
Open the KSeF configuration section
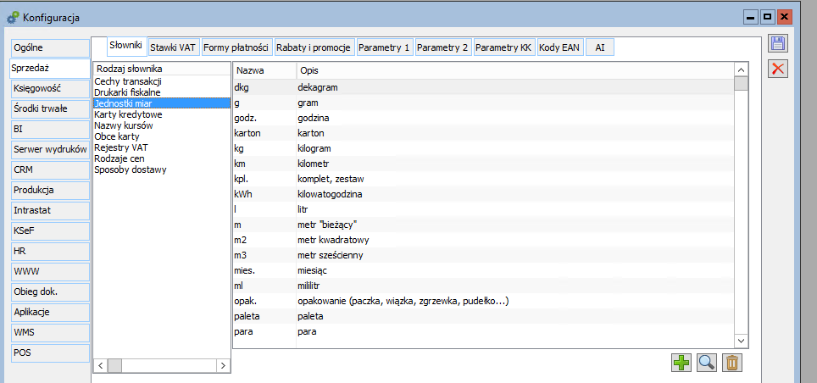49,230
